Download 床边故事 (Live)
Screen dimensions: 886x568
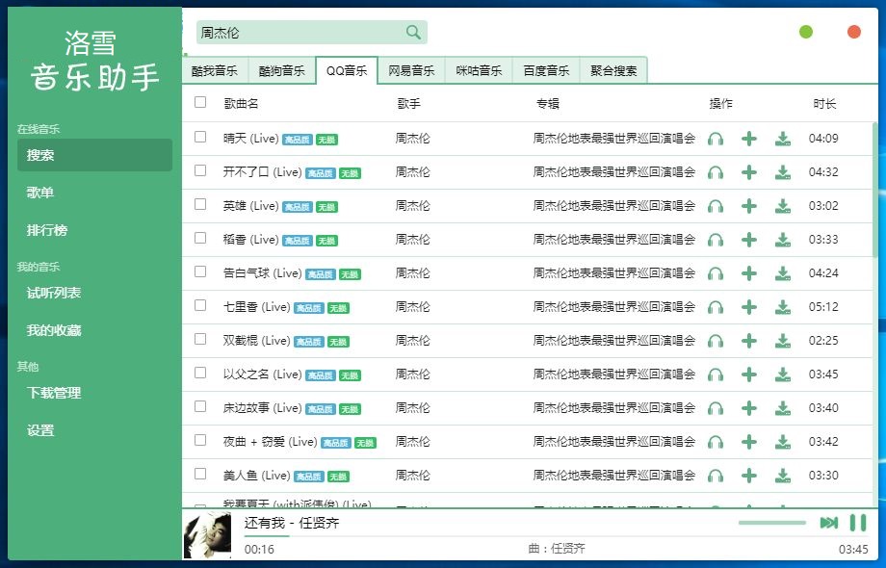pos(783,408)
